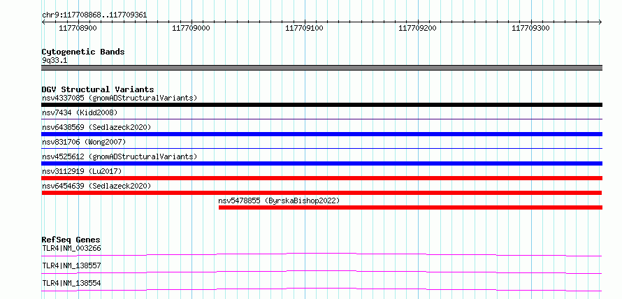Viewport: 622px width, 299px height.
Task: Click ruler position label 117709200
Action: click(x=417, y=28)
